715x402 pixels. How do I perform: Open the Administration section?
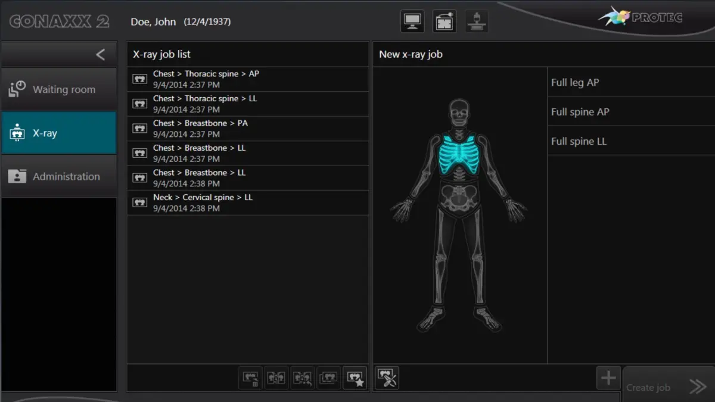[x=58, y=176]
